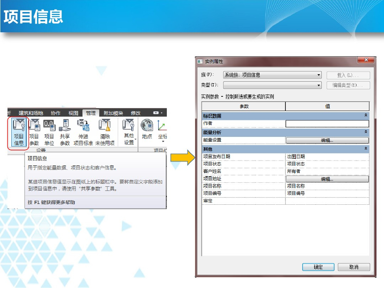
Task: Click 编辑 button for 项目地址
Action: (x=327, y=179)
